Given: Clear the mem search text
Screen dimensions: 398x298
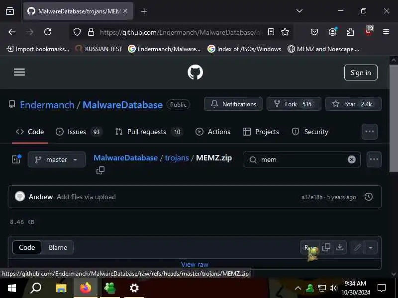Looking at the screenshot, I should [x=352, y=159].
